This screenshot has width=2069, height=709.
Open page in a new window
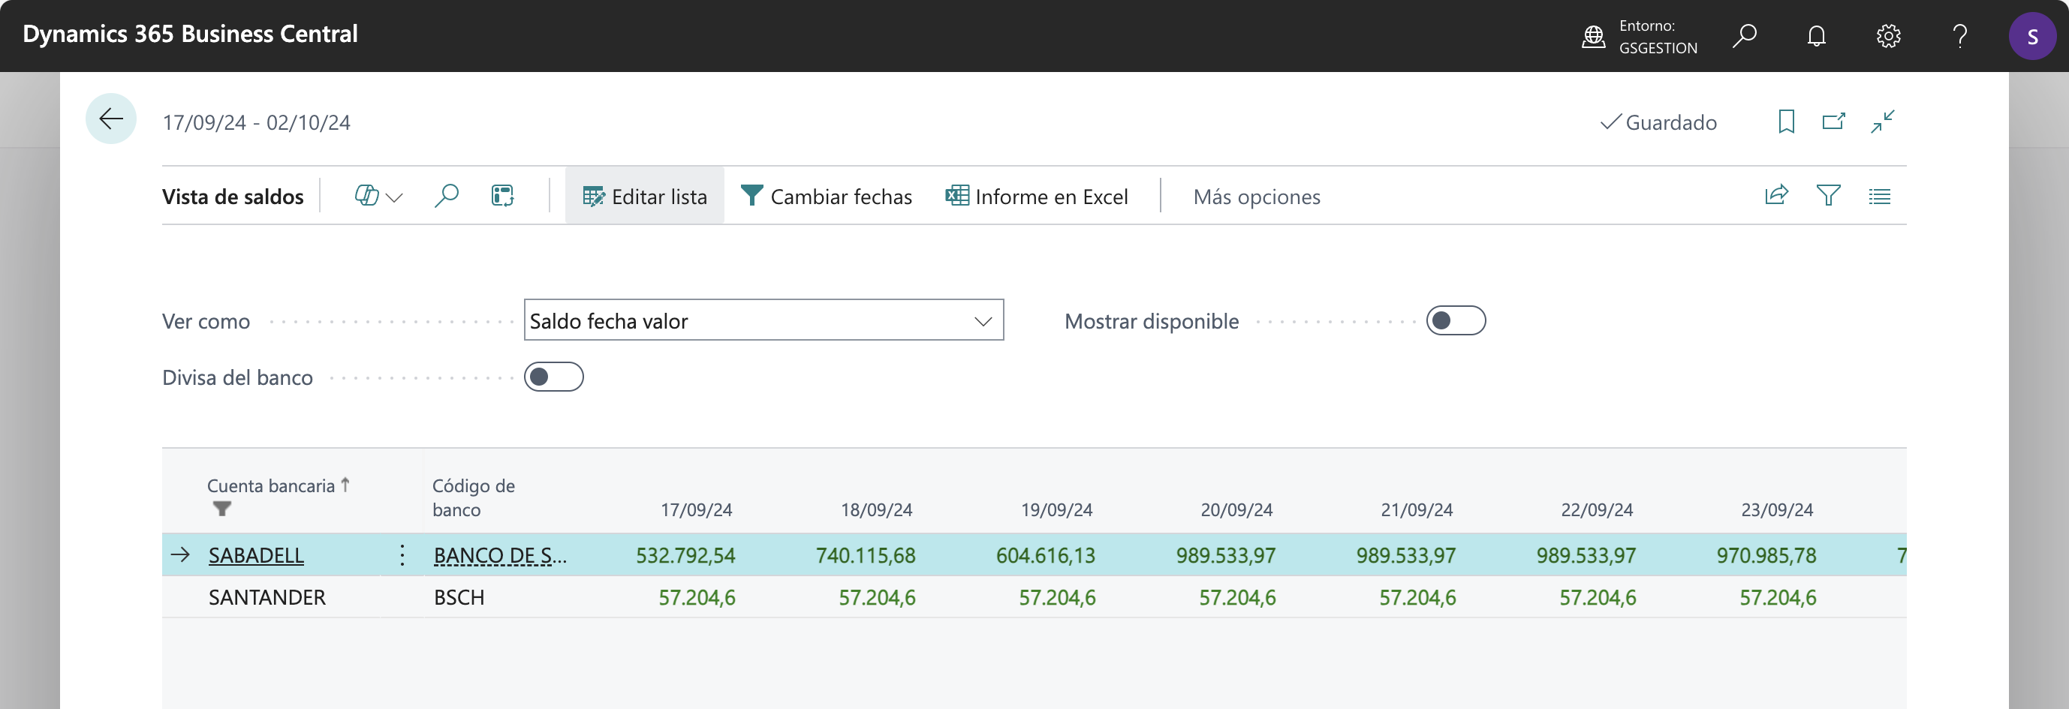click(x=1834, y=122)
